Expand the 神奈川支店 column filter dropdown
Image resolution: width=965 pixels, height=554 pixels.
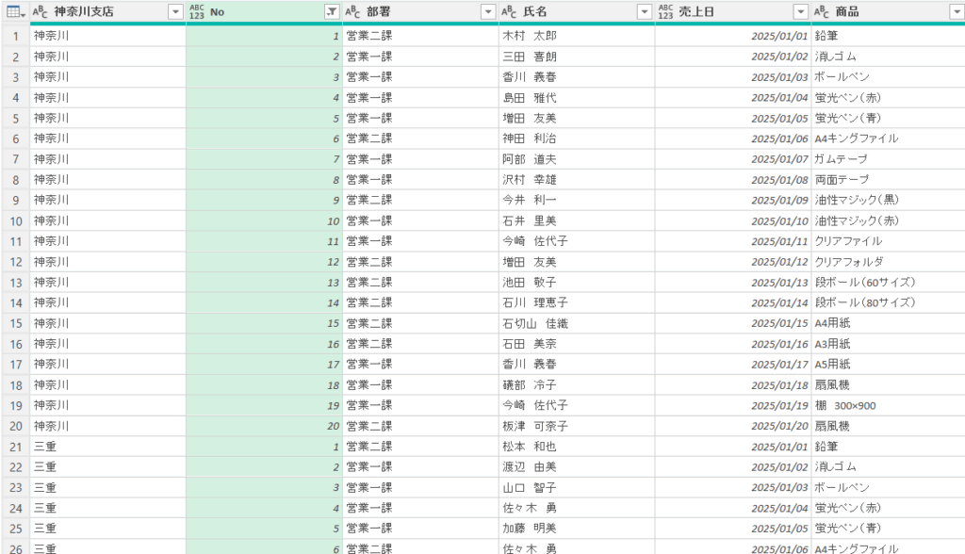[174, 11]
